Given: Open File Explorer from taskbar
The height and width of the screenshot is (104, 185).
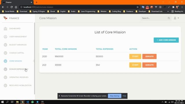Looking at the screenshot, I should (17, 102).
